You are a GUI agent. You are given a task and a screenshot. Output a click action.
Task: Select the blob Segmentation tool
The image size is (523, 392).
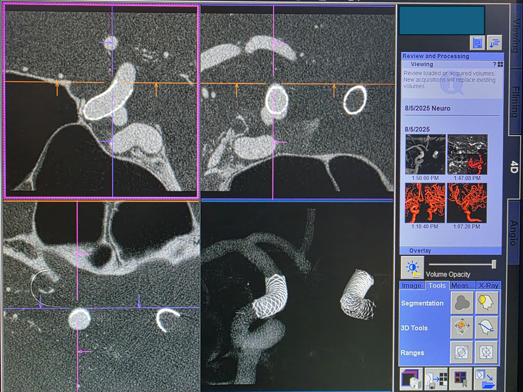(462, 304)
